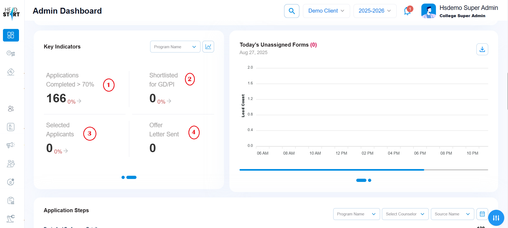Switch to first Key Indicators carousel dot
Viewport: 508px width, 228px height.
point(123,177)
